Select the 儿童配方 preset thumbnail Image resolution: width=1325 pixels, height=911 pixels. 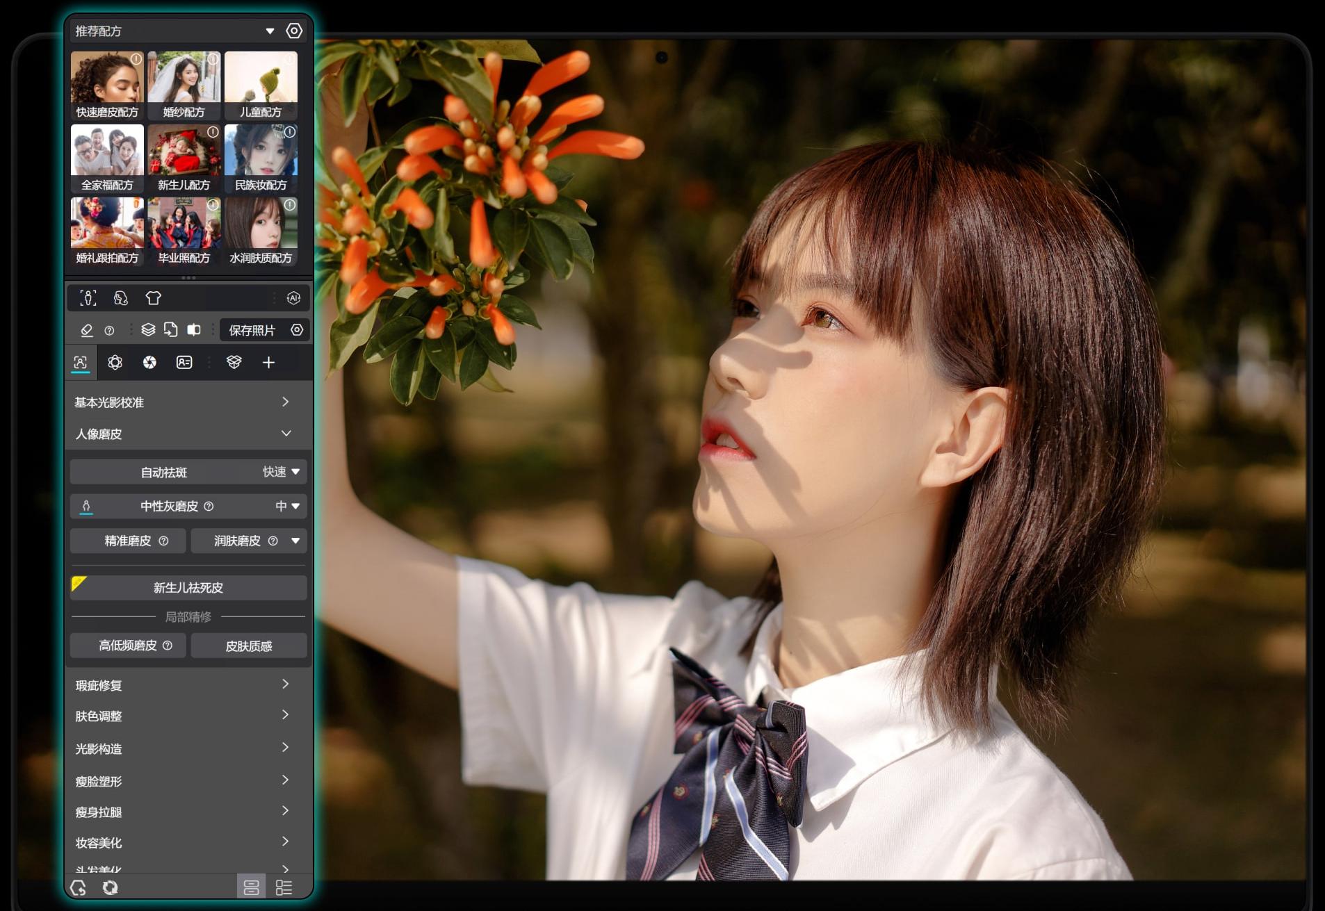(x=261, y=85)
